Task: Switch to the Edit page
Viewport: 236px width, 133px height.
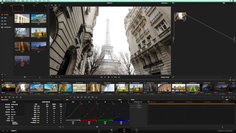Action: [x=112, y=130]
